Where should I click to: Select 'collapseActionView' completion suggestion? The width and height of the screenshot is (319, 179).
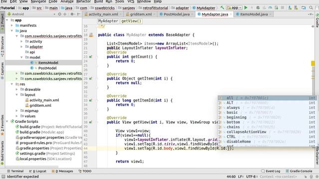tap(267, 132)
